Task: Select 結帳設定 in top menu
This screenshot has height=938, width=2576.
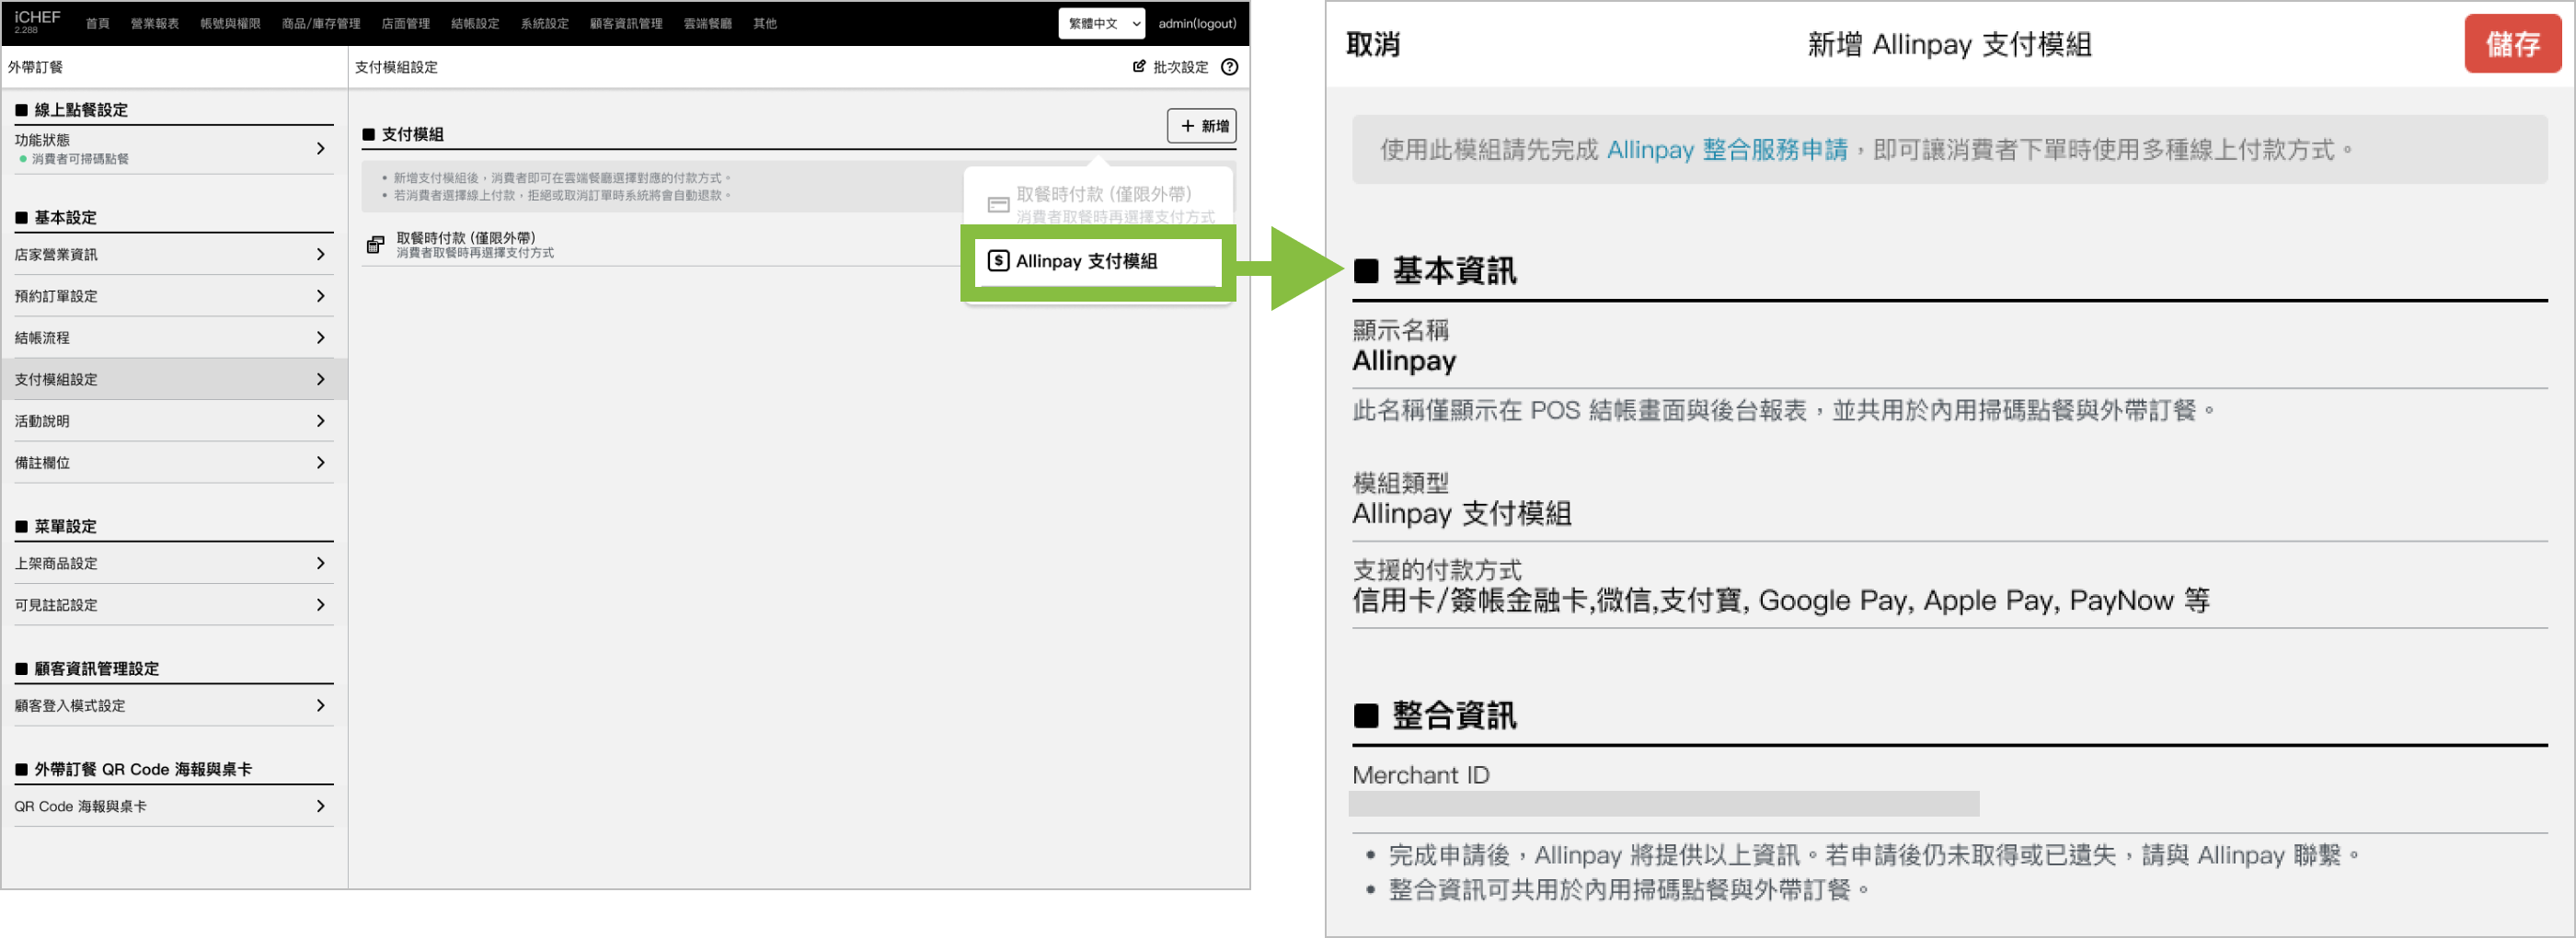Action: coord(474,23)
